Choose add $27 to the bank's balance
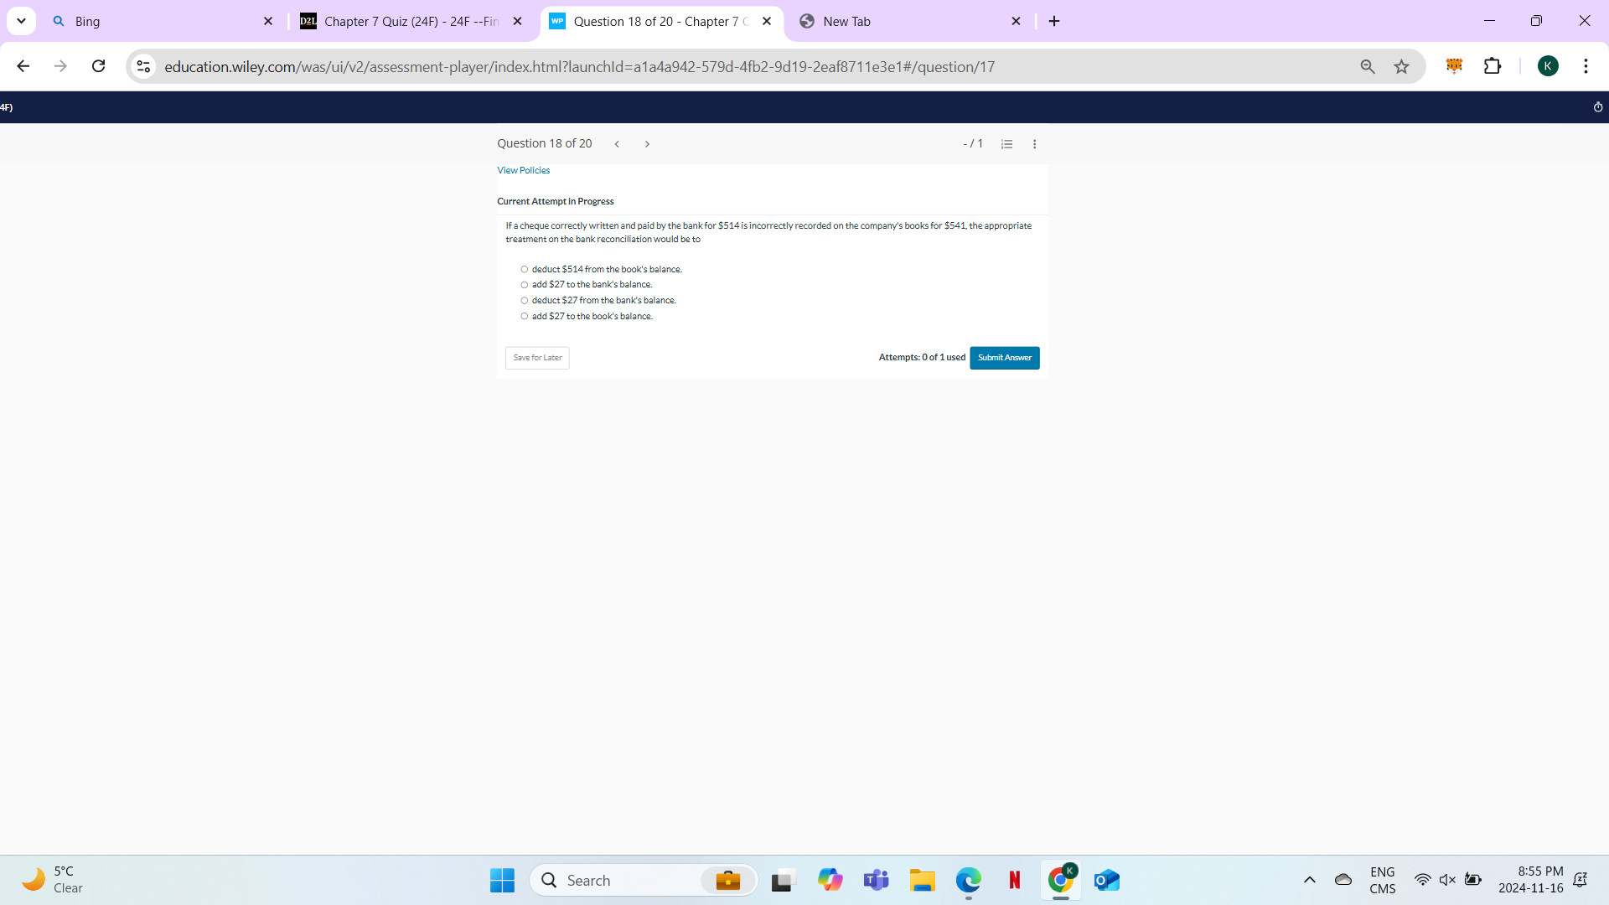The height and width of the screenshot is (905, 1609). click(x=525, y=285)
